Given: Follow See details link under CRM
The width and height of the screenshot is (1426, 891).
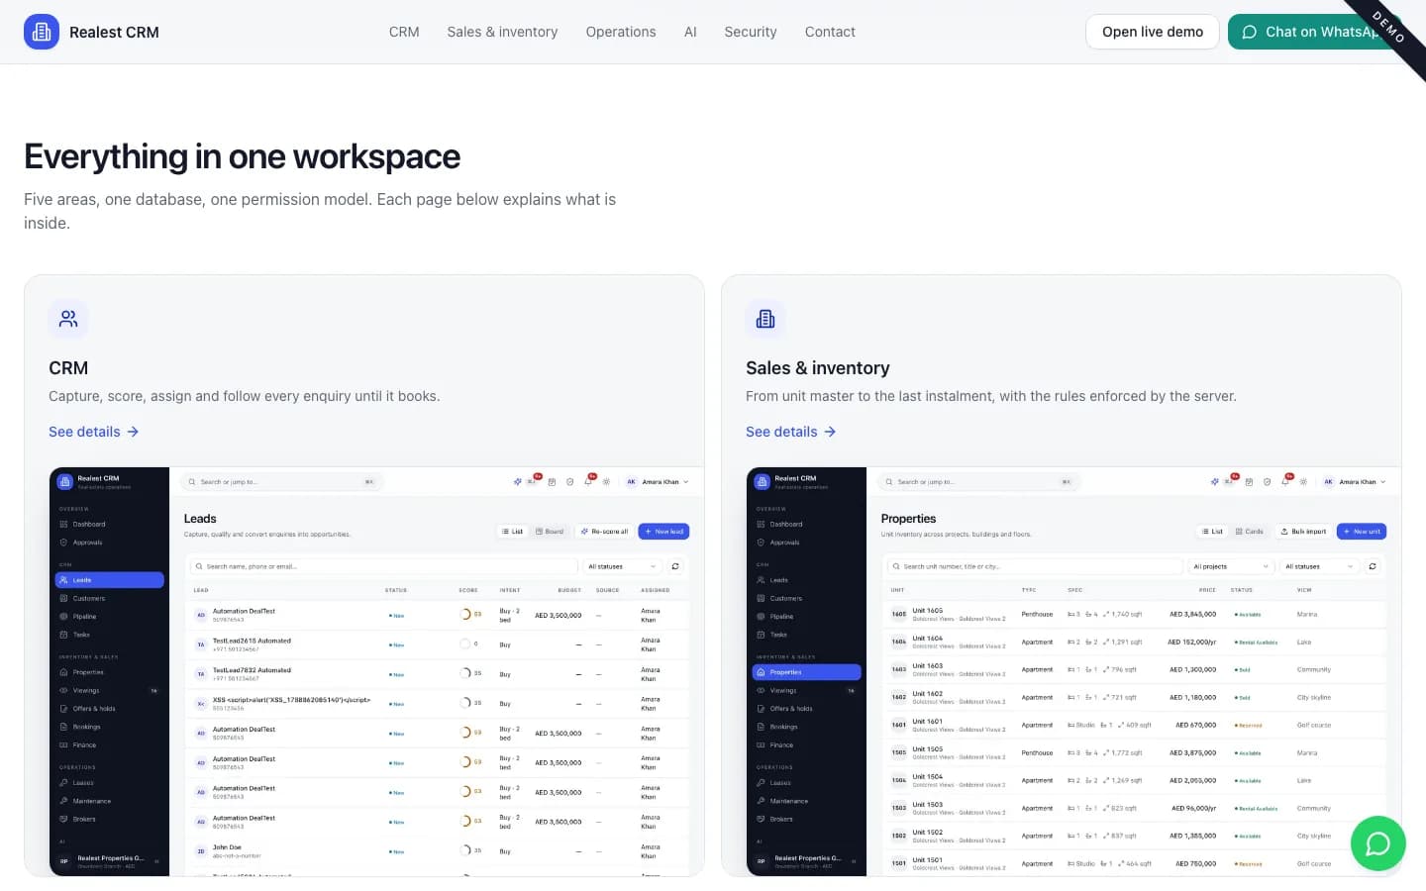Looking at the screenshot, I should click(x=94, y=432).
